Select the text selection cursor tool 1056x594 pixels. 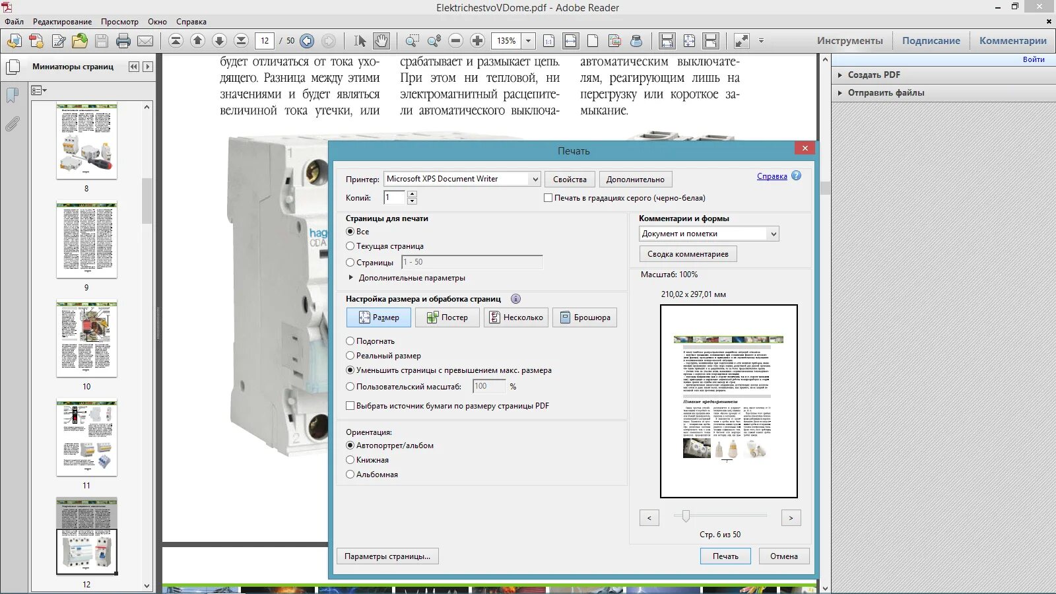coord(360,41)
